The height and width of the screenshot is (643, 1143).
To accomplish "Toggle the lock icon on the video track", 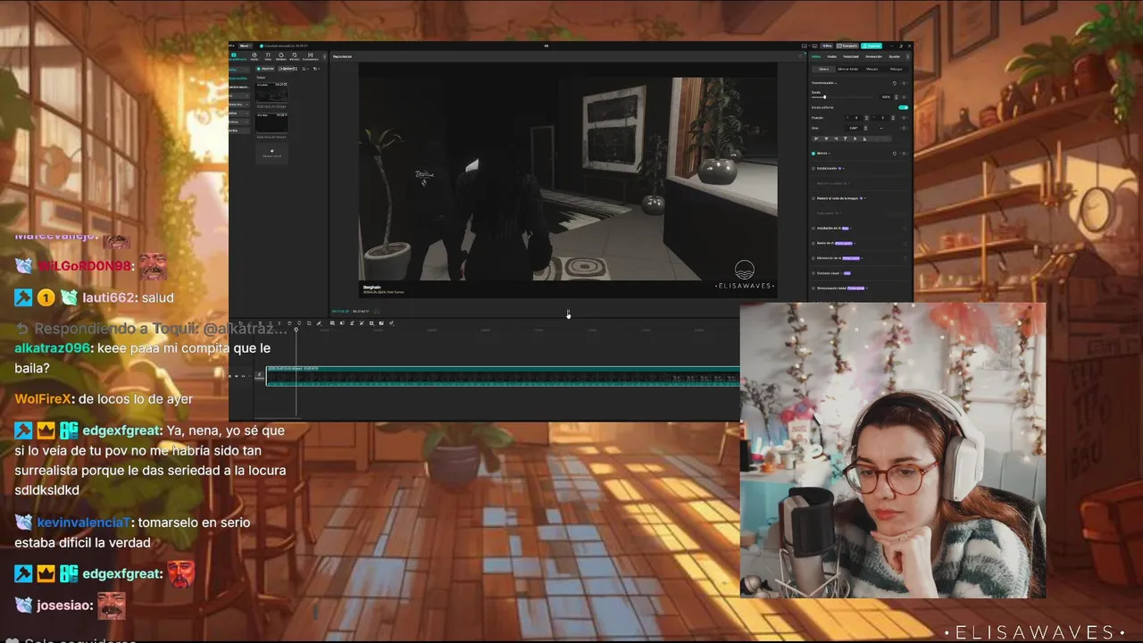I will [229, 376].
